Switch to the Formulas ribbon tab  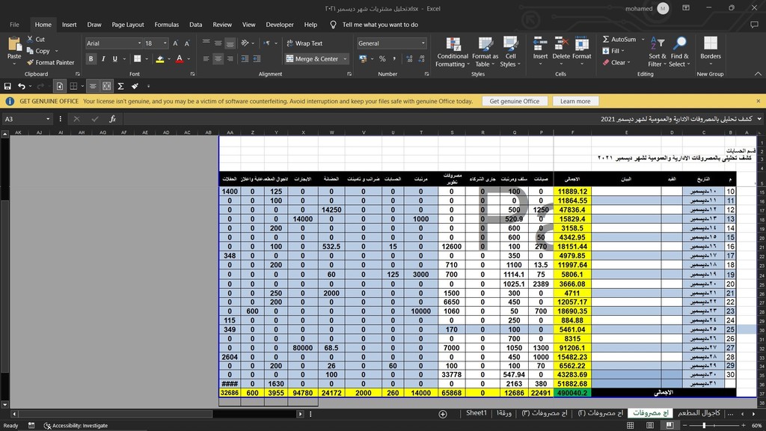click(167, 25)
